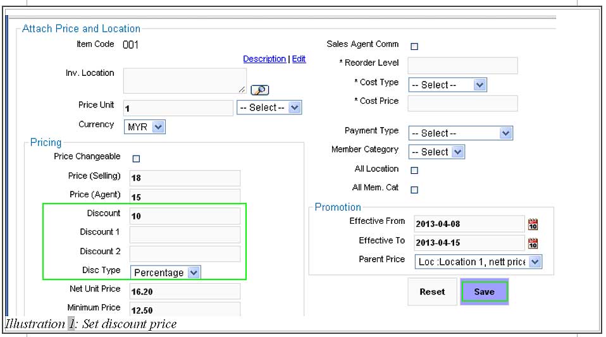Screen dimensions: 606x337
Task: Click the Reset button
Action: click(x=432, y=291)
